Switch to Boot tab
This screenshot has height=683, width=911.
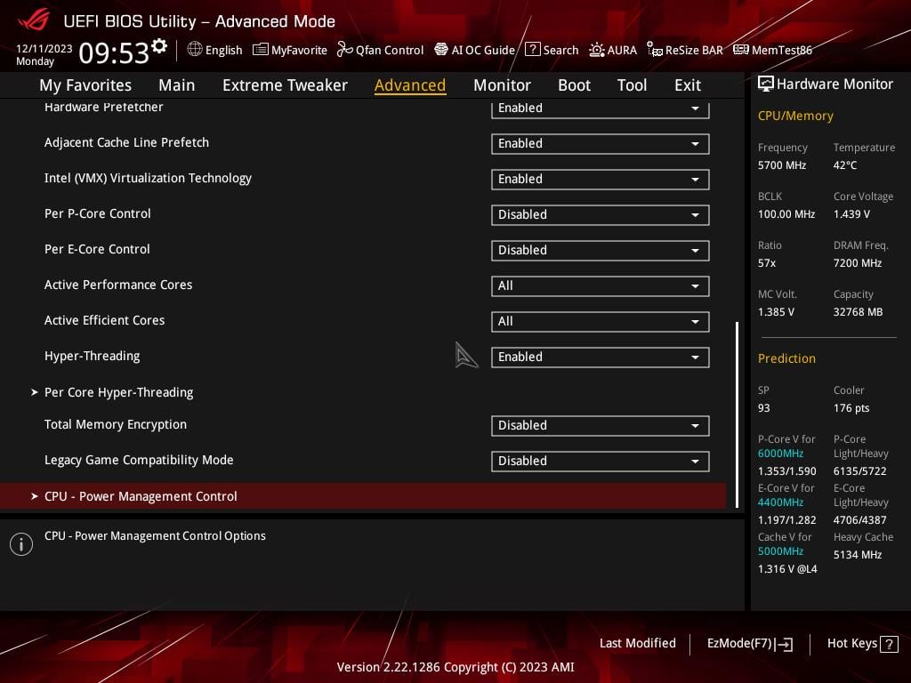(574, 85)
